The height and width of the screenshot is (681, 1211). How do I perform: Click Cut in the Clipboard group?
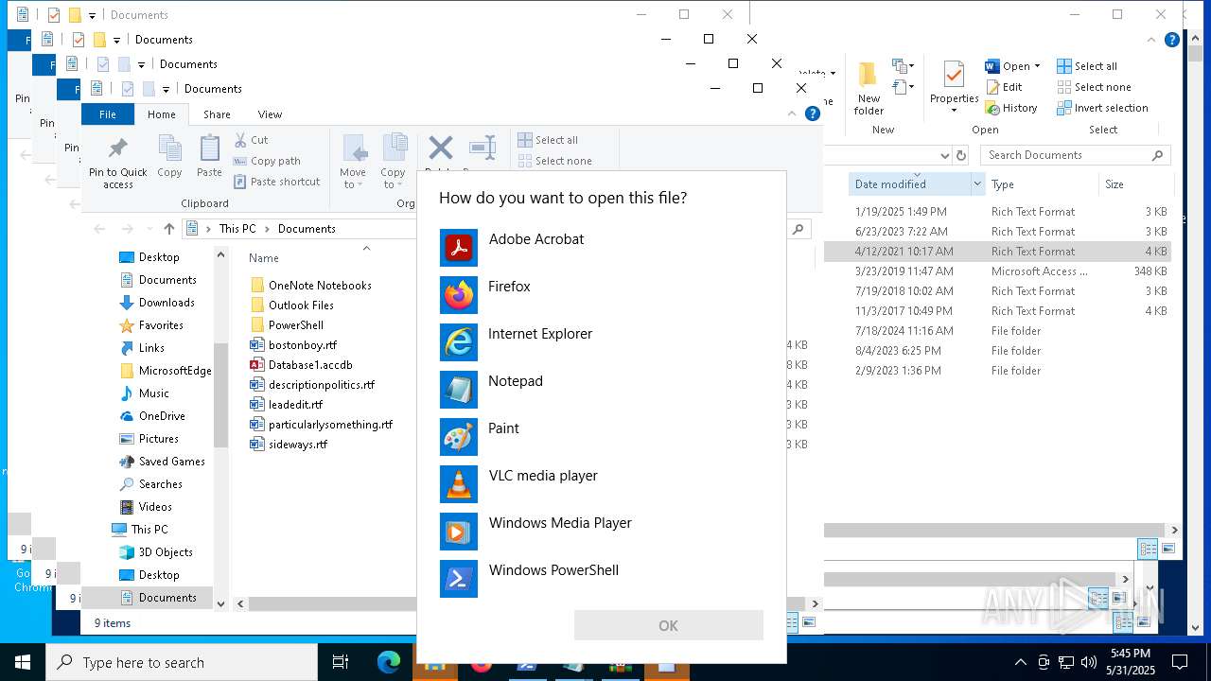251,140
